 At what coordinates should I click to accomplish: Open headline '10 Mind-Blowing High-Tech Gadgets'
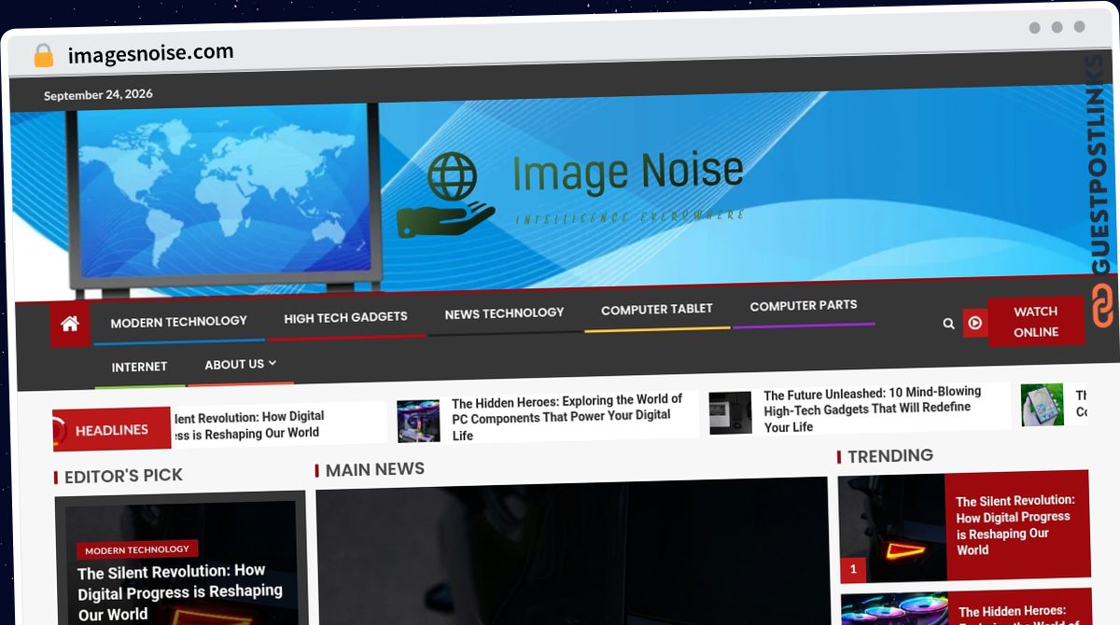872,409
